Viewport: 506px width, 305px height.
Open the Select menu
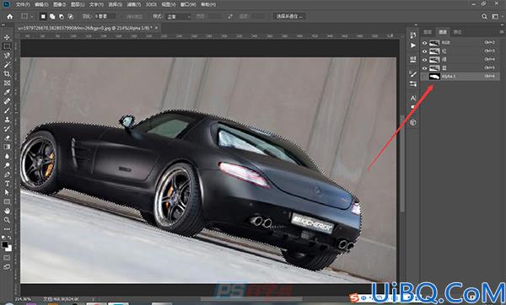tap(115, 4)
